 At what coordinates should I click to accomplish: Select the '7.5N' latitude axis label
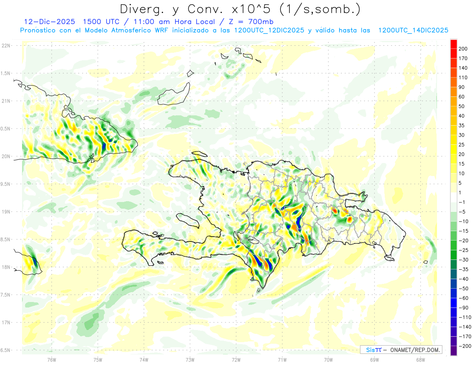[6, 295]
